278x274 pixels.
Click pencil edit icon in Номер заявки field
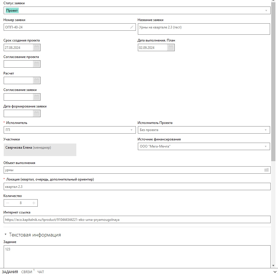click(x=132, y=27)
